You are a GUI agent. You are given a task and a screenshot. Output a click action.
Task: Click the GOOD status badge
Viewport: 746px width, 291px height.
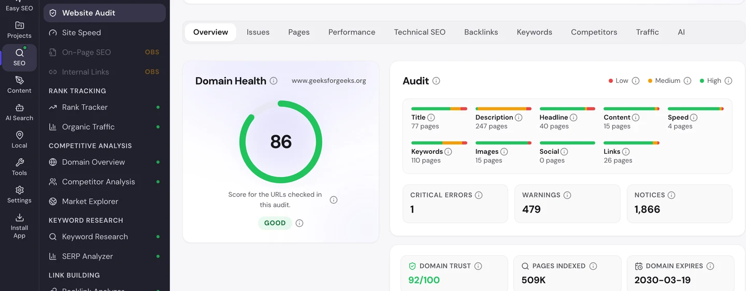pos(275,223)
